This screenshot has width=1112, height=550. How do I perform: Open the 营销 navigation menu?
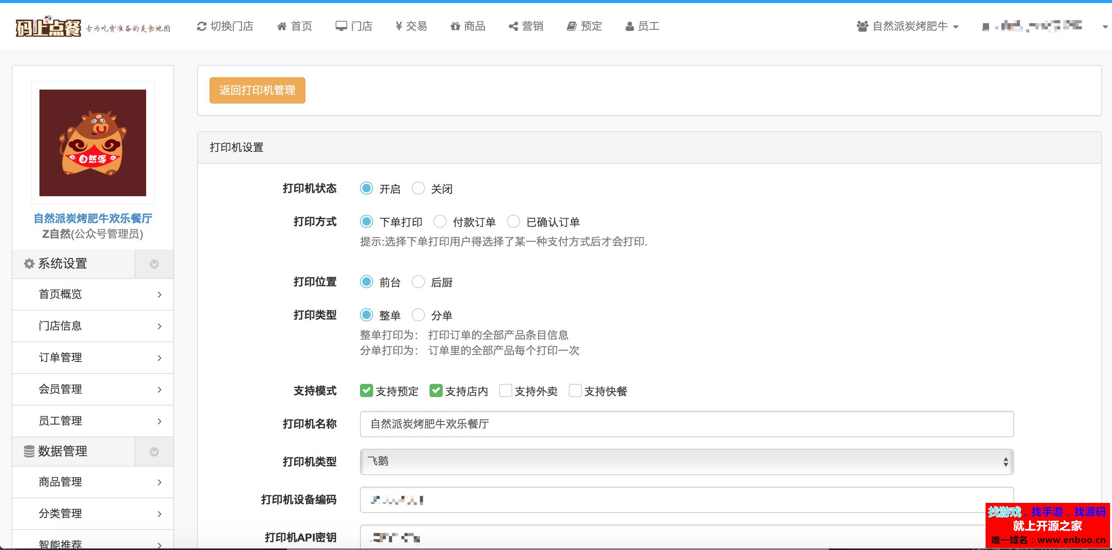526,26
